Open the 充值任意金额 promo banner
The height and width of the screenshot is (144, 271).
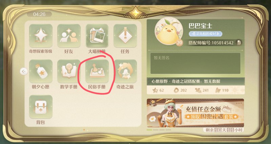coord(195,113)
